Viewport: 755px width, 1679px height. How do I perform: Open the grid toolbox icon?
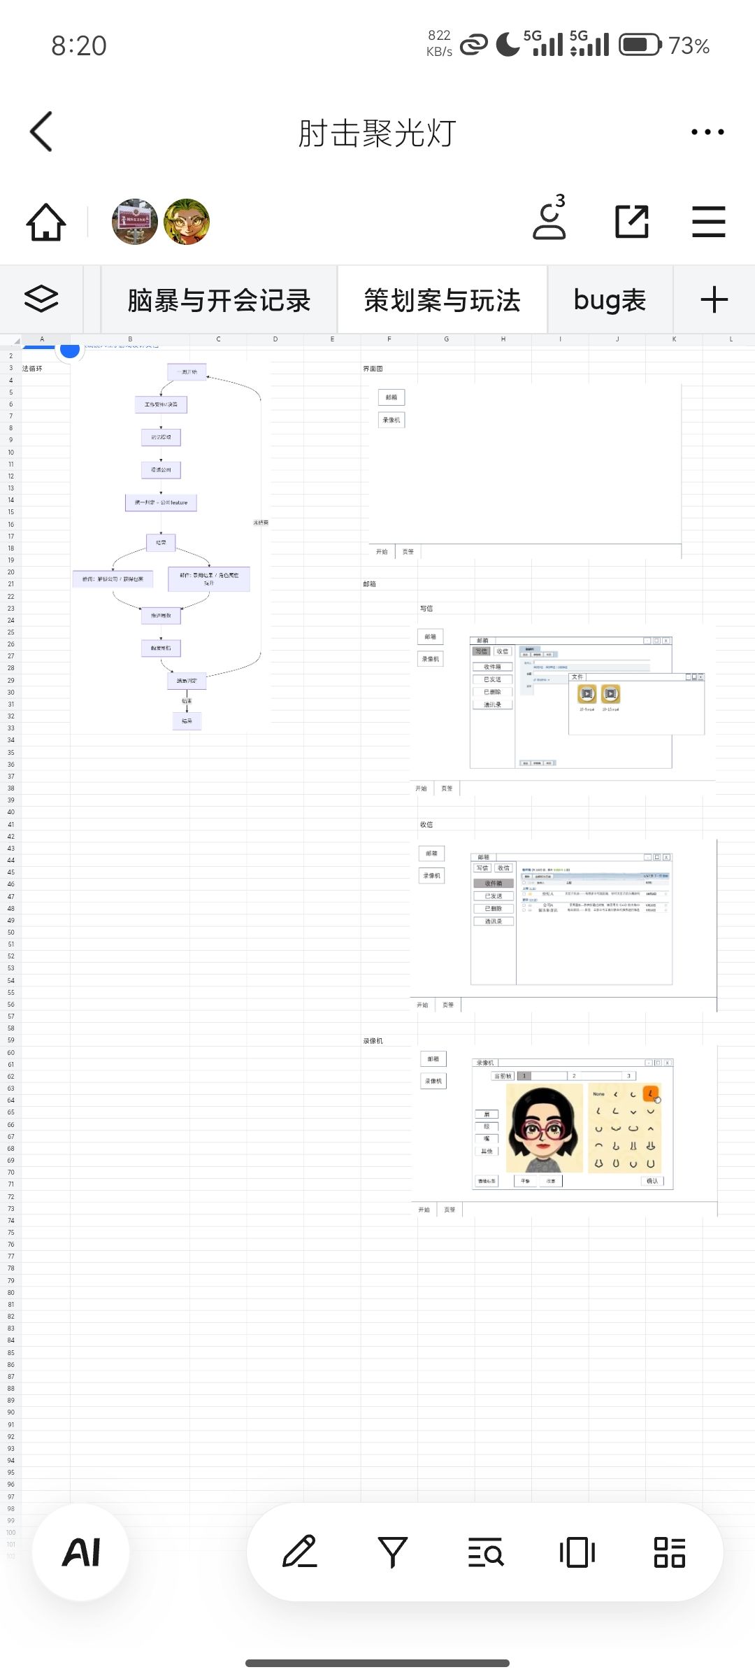pyautogui.click(x=670, y=1552)
